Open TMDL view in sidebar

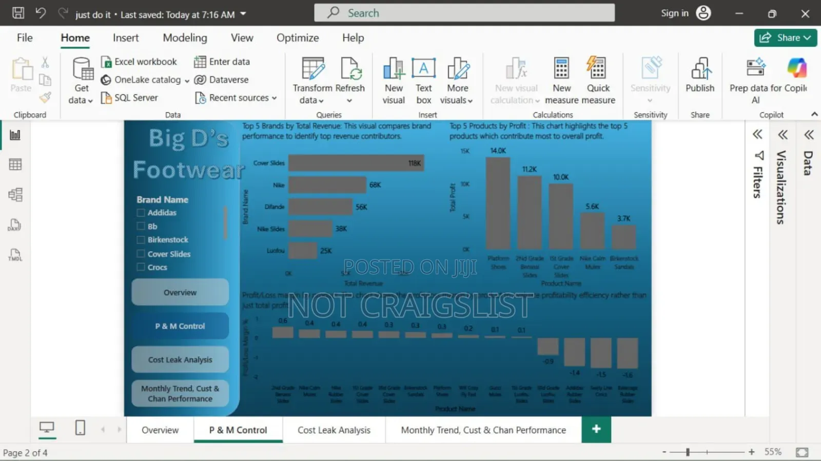tap(15, 255)
